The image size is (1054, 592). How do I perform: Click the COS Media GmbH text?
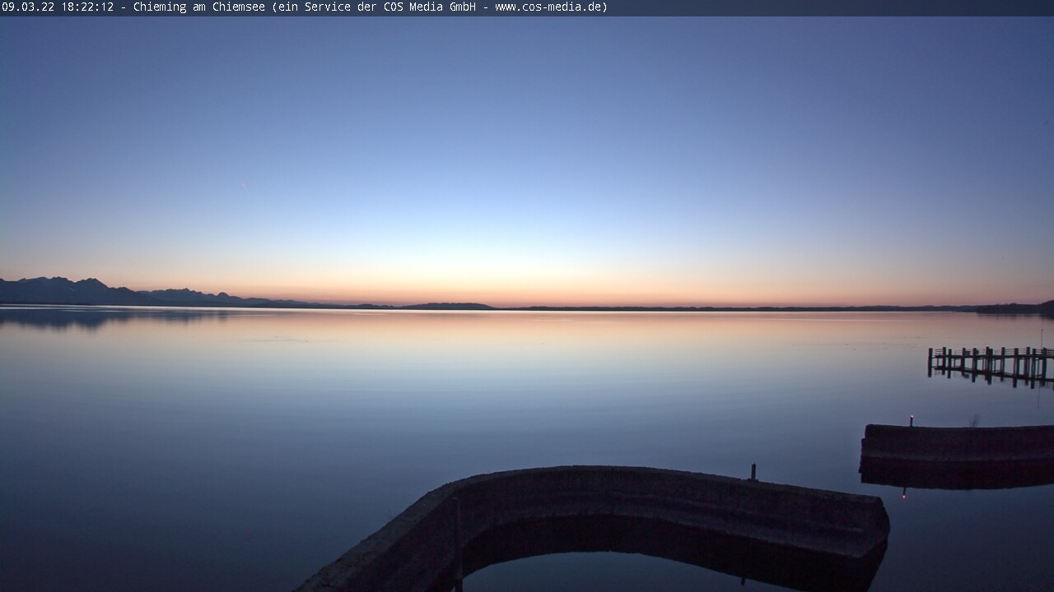pyautogui.click(x=430, y=7)
